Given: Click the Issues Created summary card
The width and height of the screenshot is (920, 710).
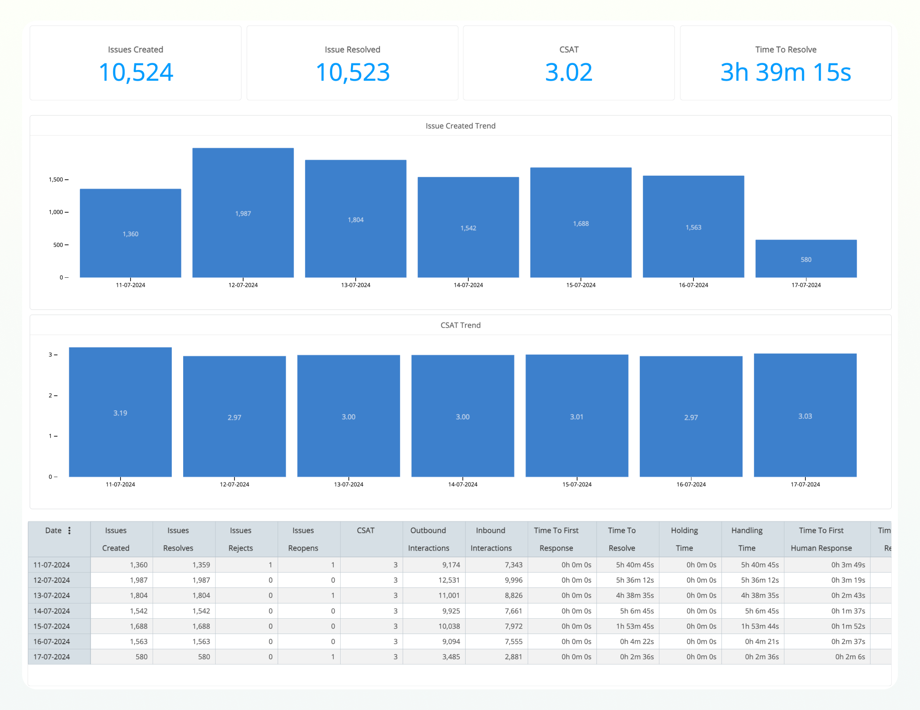Looking at the screenshot, I should (135, 63).
